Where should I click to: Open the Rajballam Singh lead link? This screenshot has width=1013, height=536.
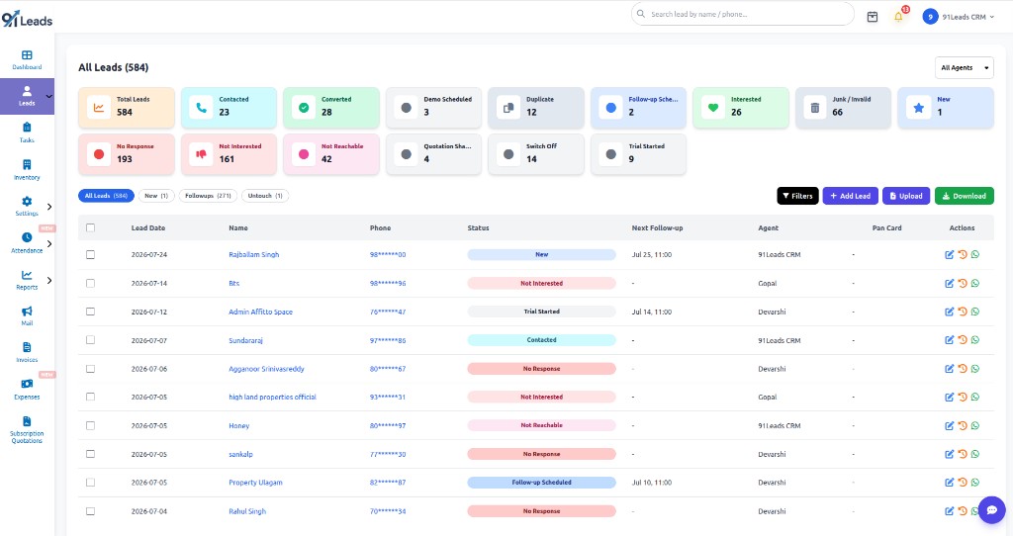click(x=254, y=254)
